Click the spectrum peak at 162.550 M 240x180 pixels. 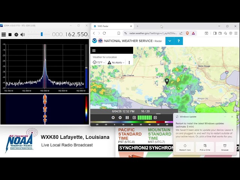coord(45,45)
